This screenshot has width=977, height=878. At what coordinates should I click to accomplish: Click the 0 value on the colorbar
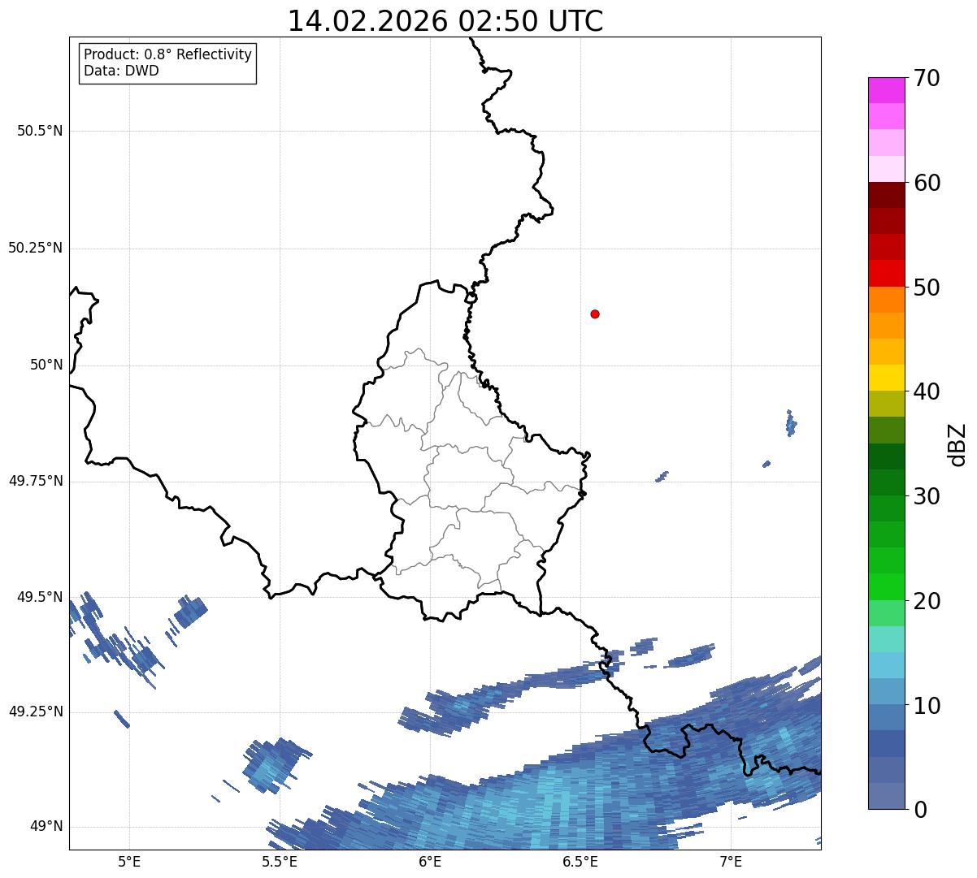tap(920, 810)
